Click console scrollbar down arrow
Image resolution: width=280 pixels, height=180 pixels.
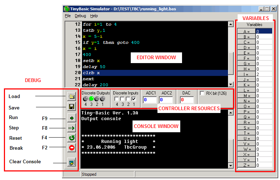coord(230,166)
